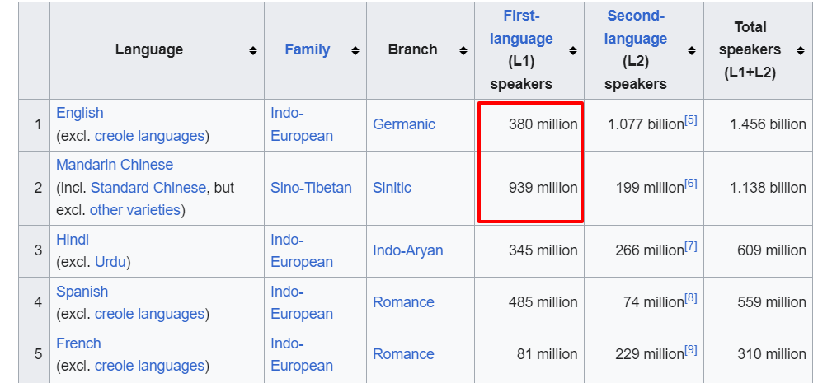Click the 939 million Mandarin L1 cell

pos(529,188)
